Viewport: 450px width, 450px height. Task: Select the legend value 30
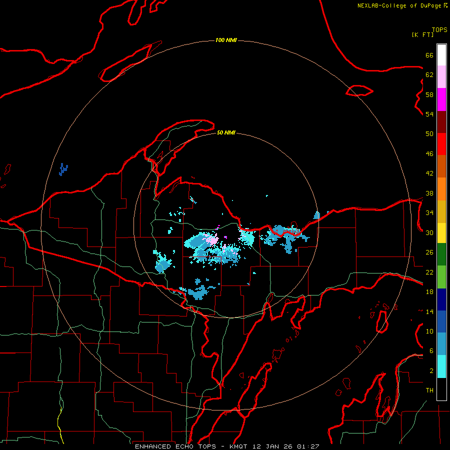(x=429, y=232)
